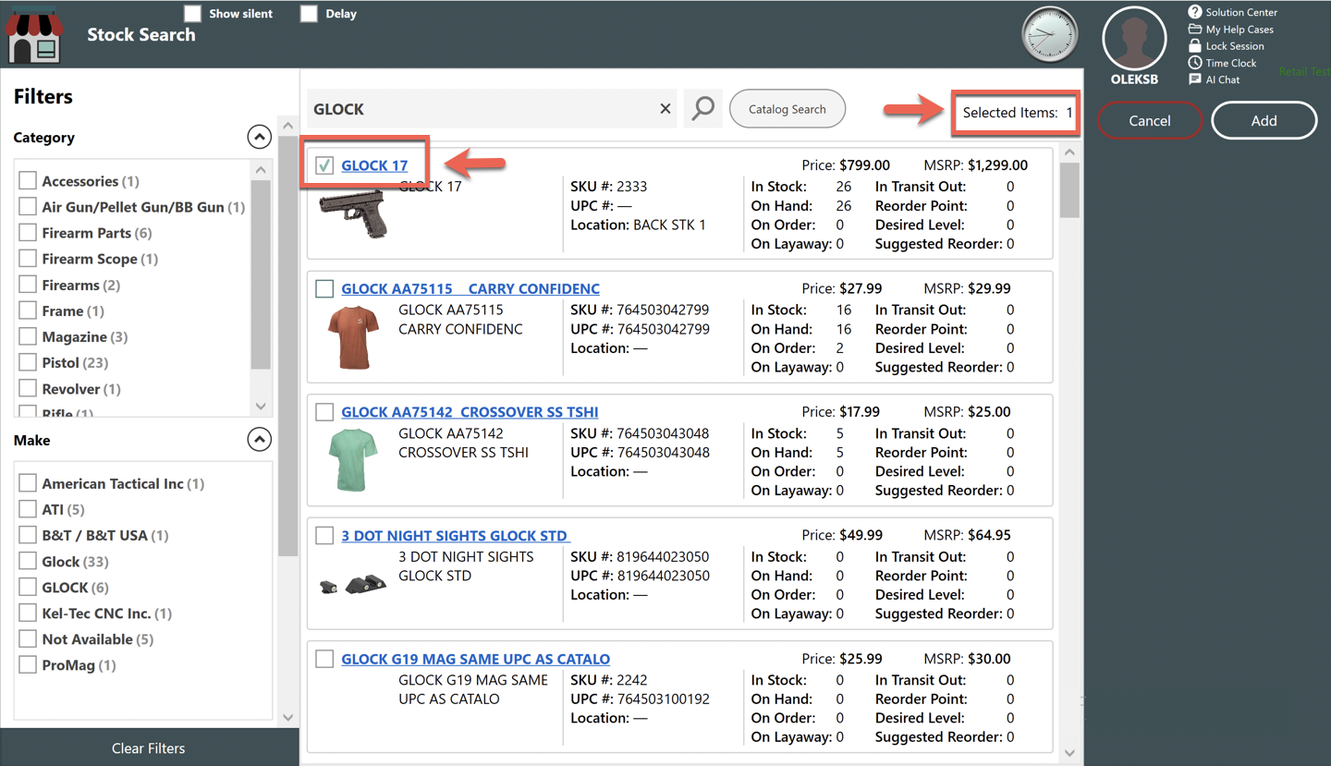Open the OLEKSB user profile avatar
Screen dimensions: 1331x766
[1134, 39]
